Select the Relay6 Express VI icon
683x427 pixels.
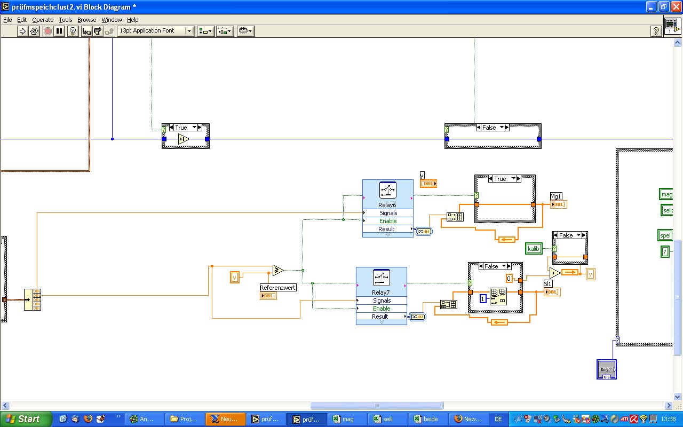click(387, 190)
